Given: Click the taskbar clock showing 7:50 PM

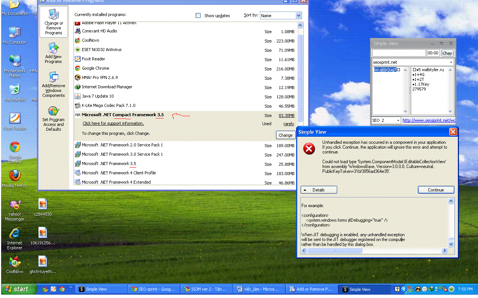Looking at the screenshot, I should [465, 289].
